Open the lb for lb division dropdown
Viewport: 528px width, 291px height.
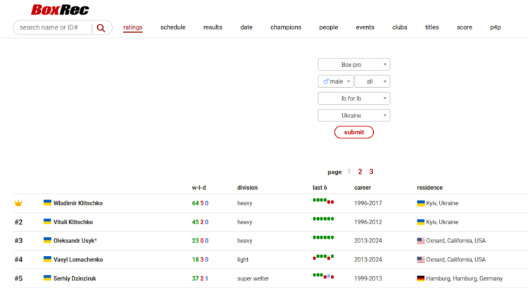(353, 98)
